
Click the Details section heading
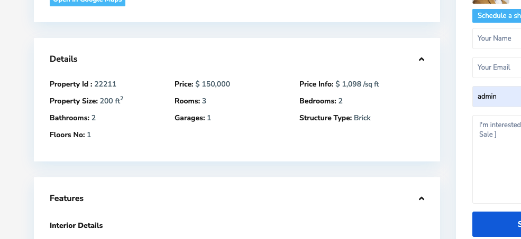click(63, 59)
